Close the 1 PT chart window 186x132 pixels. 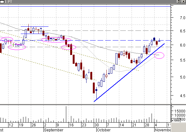coord(183,2)
